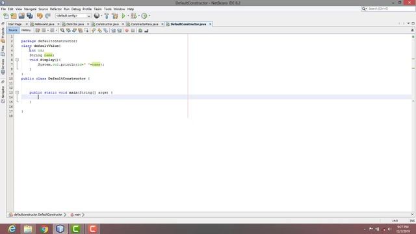Click the Uncomment icon in editor toolbar

point(146,31)
